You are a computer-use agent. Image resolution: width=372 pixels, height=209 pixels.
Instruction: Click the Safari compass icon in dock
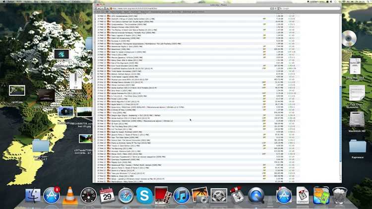tap(126, 196)
